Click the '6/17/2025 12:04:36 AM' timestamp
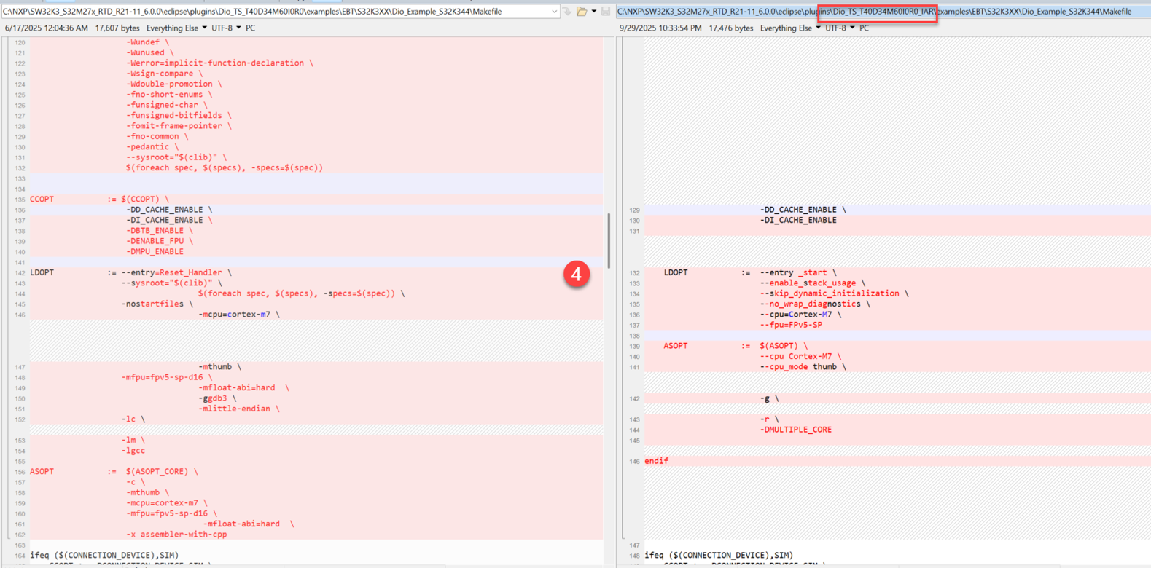Image resolution: width=1151 pixels, height=568 pixels. (46, 28)
